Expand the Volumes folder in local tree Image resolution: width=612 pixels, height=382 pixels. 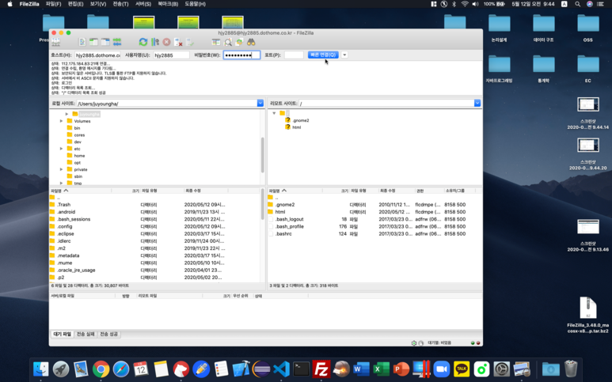61,121
